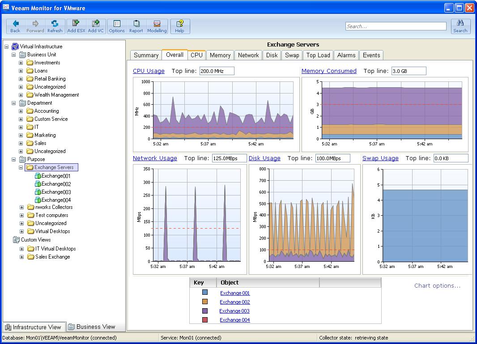Switch to Business View
The width and height of the screenshot is (477, 344).
pos(92,327)
